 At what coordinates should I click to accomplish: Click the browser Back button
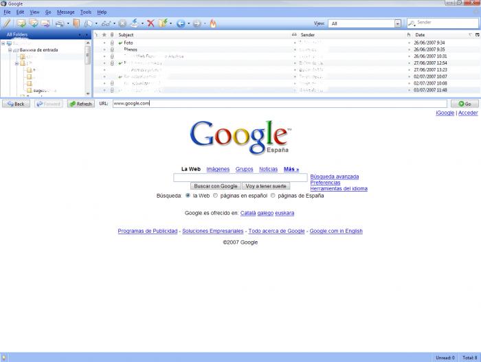pos(16,104)
